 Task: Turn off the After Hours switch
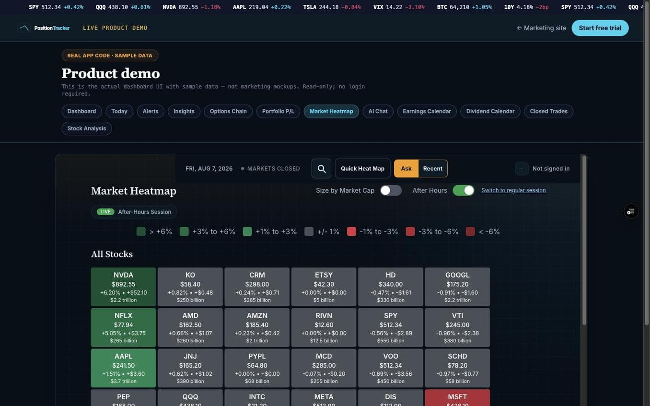pyautogui.click(x=464, y=190)
